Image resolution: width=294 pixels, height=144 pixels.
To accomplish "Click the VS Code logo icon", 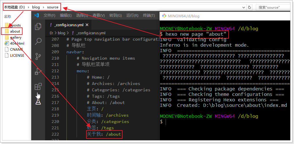I will tap(36, 16).
